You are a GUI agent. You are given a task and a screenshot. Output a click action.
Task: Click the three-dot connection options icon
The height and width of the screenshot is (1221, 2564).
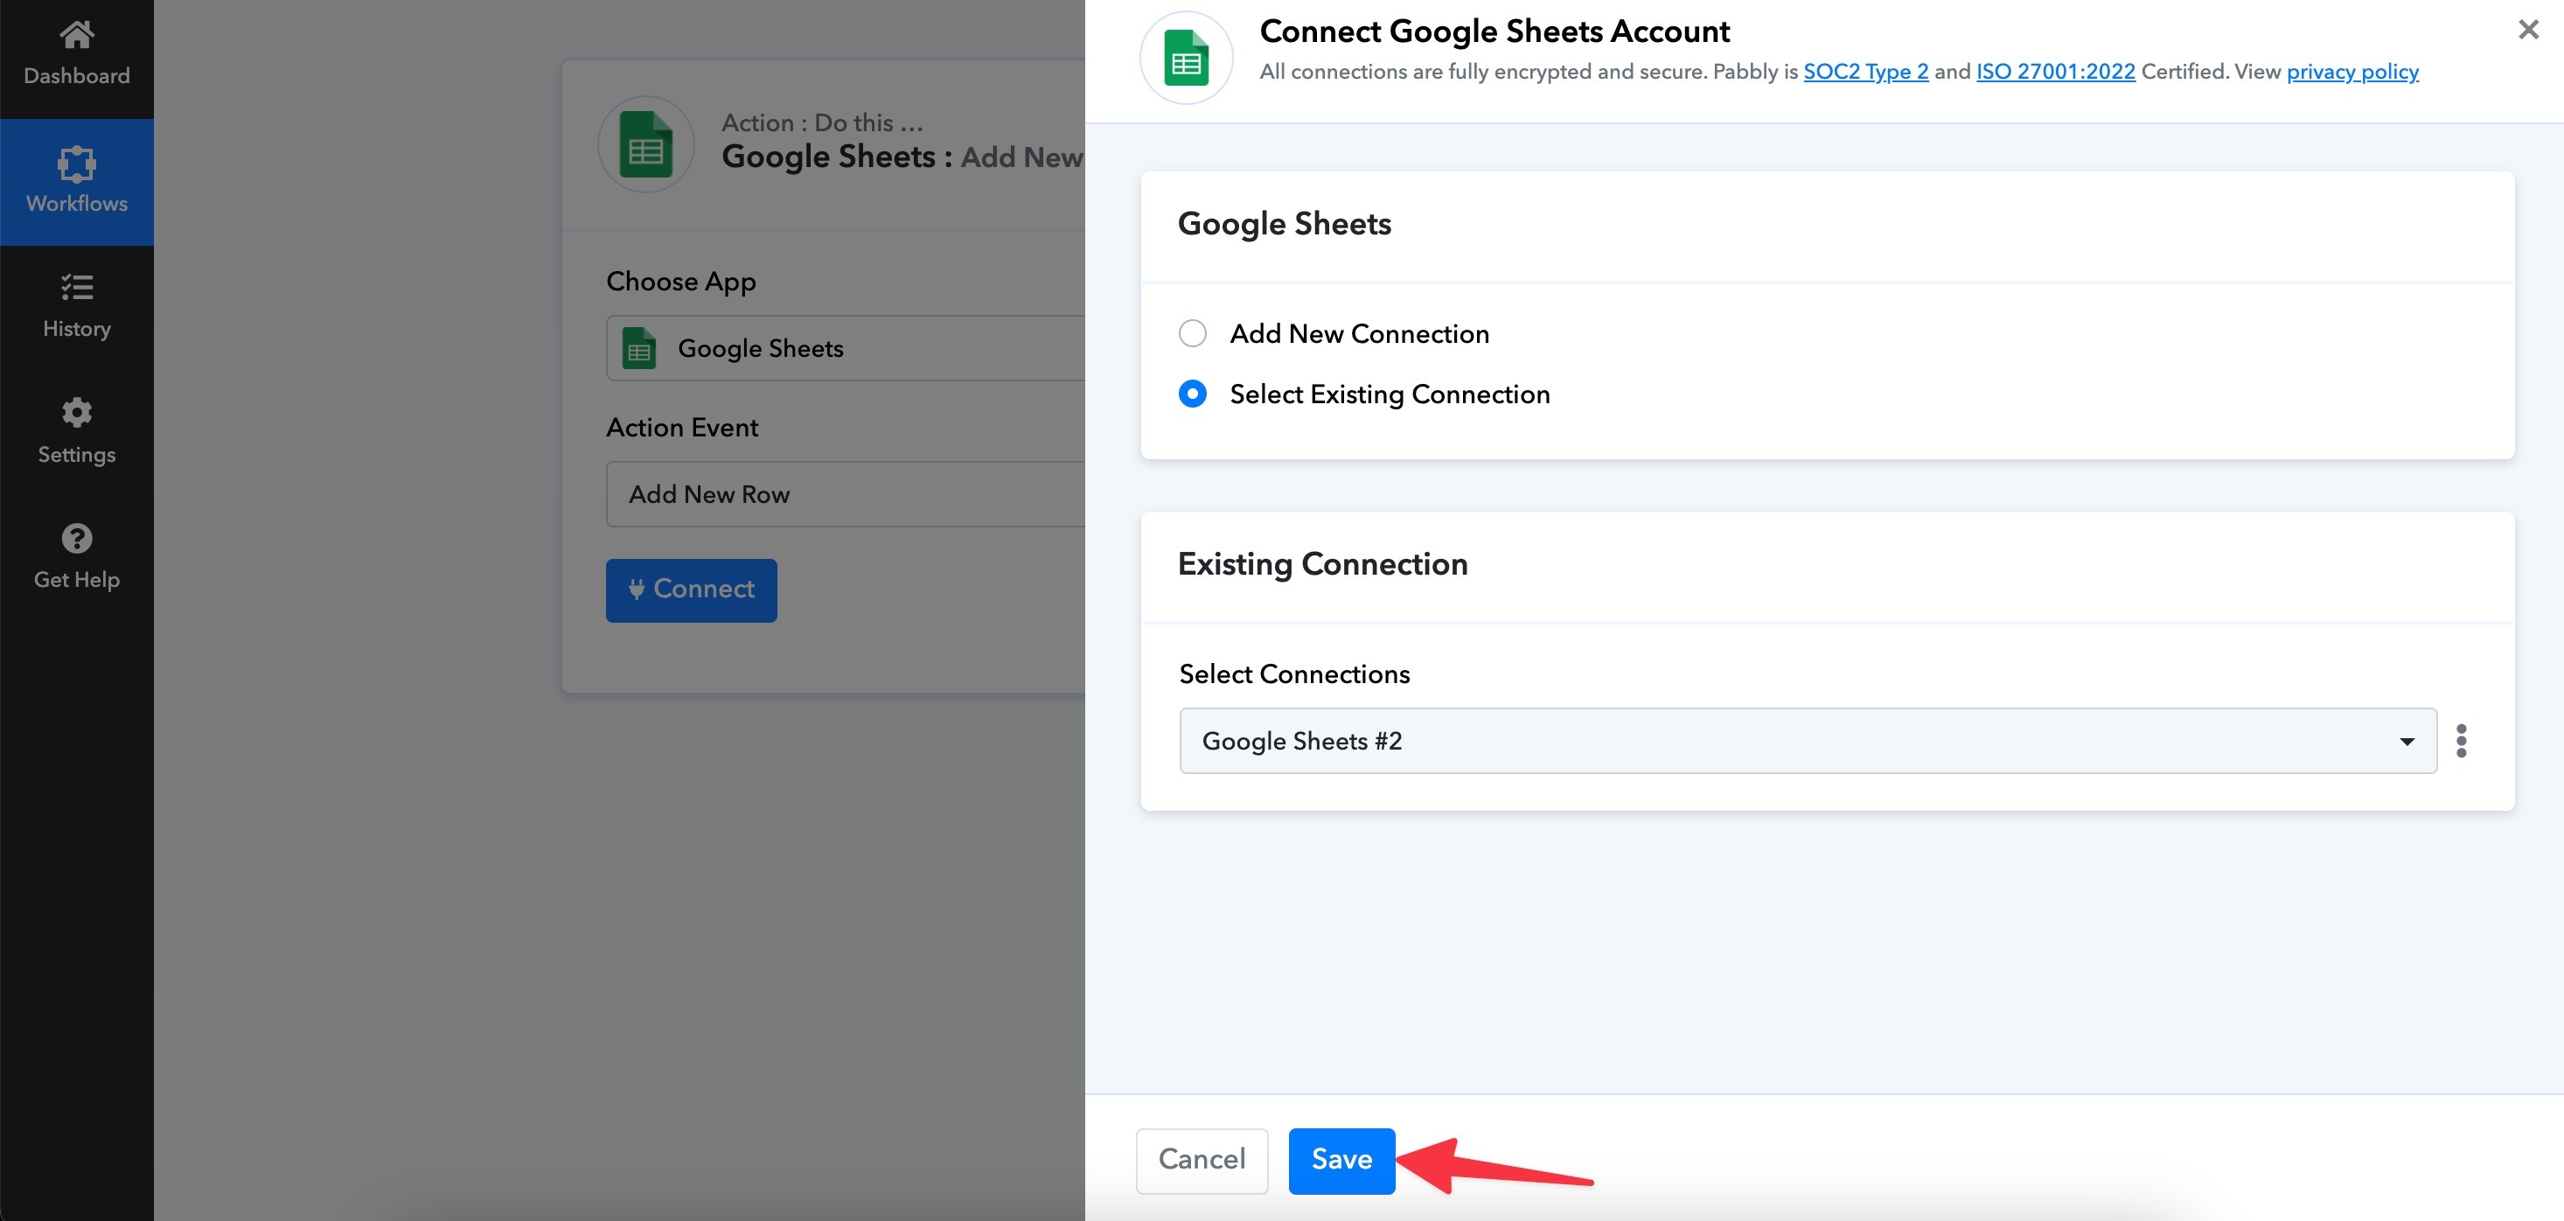pos(2461,741)
